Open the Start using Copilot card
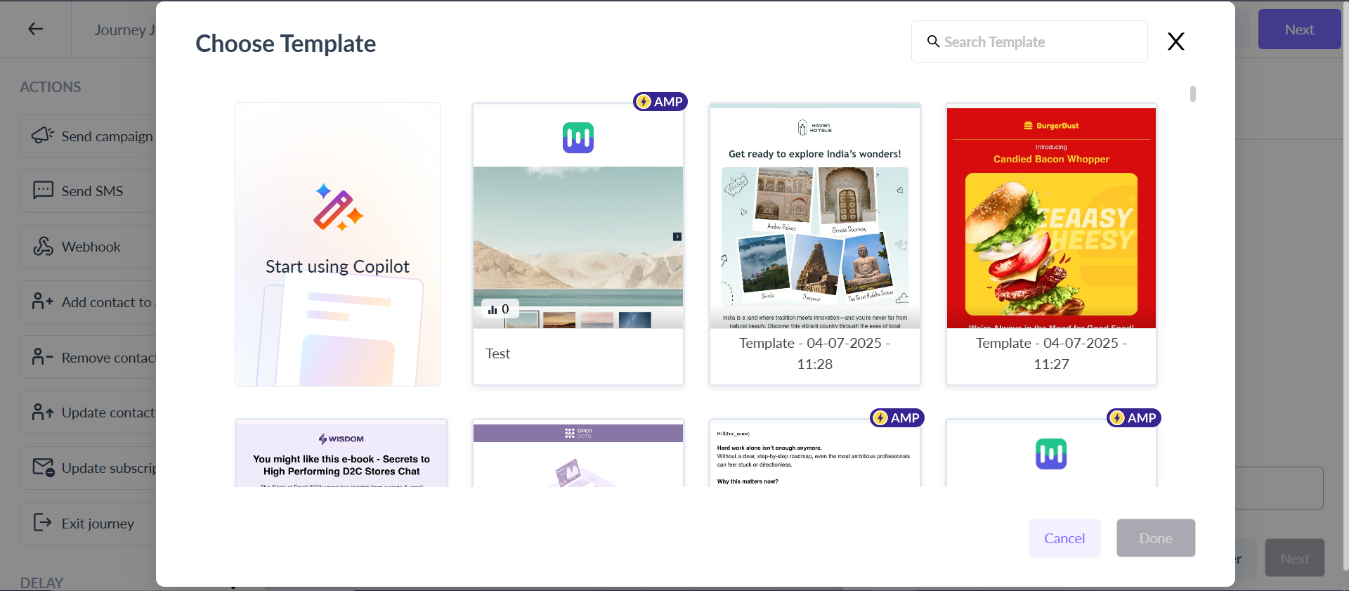1349x591 pixels. [x=338, y=244]
